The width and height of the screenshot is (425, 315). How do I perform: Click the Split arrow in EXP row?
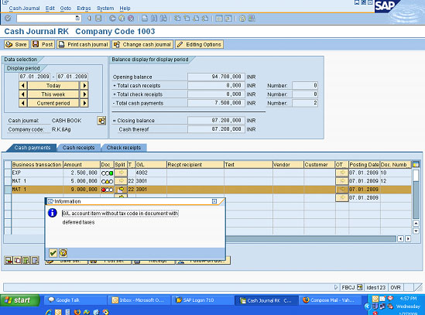point(121,173)
